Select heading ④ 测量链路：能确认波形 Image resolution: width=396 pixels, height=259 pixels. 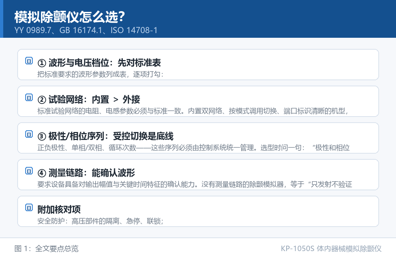click(86, 173)
